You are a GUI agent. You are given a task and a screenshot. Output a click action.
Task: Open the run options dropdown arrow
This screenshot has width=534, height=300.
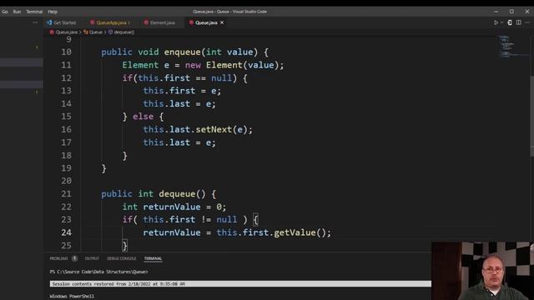pyautogui.click(x=501, y=22)
